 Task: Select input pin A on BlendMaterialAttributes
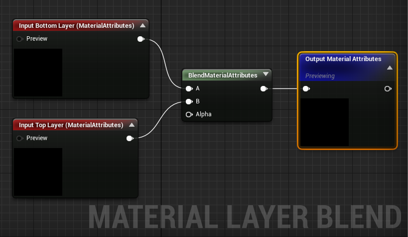click(x=189, y=89)
